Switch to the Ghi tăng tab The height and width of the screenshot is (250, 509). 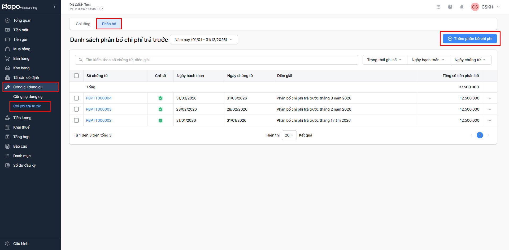[x=83, y=24]
